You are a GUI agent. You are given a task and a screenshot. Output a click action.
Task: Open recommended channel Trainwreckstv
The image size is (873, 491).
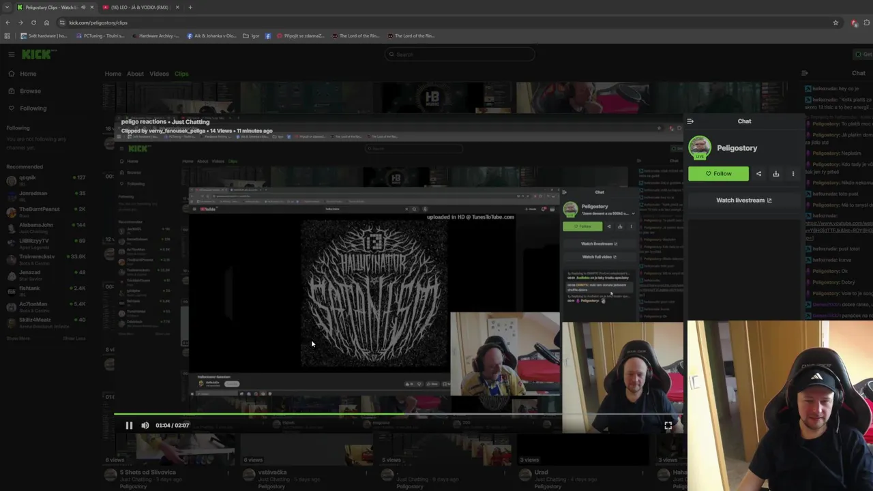tap(46, 259)
